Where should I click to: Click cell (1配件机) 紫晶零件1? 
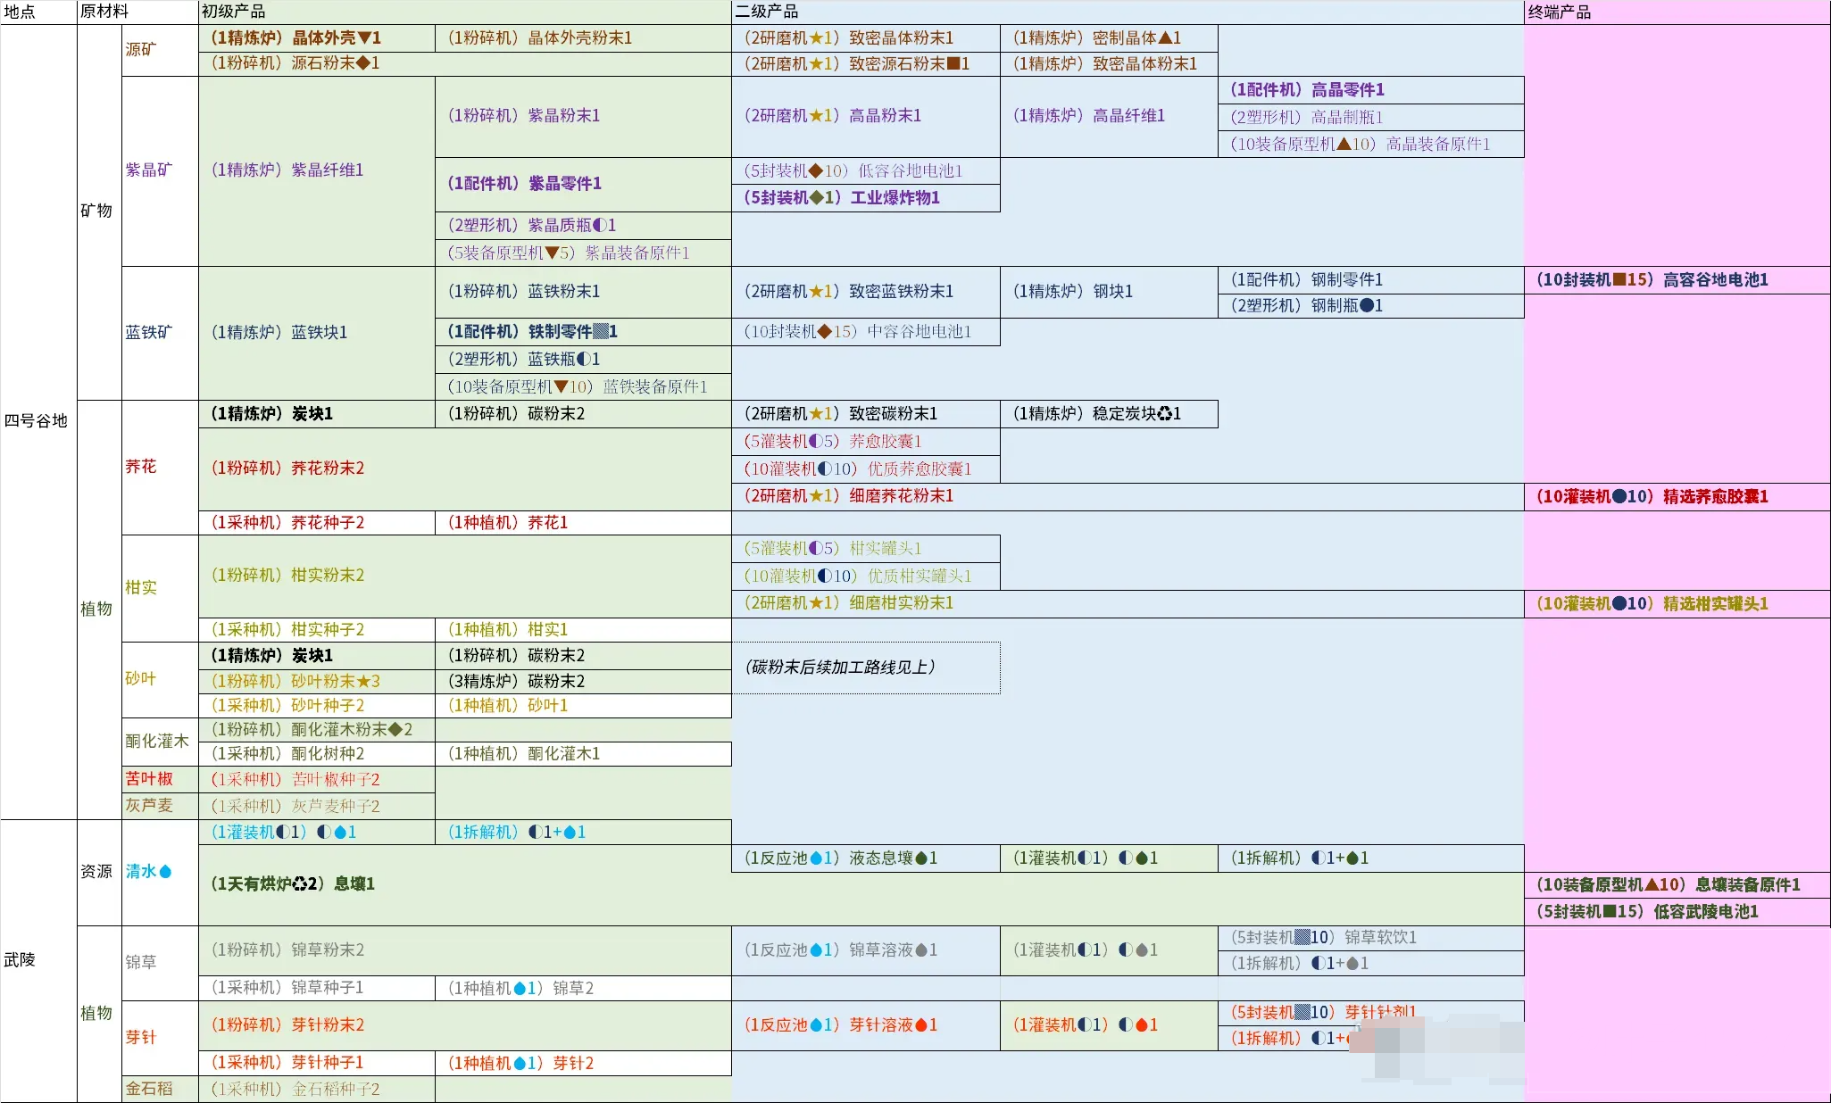pos(583,184)
